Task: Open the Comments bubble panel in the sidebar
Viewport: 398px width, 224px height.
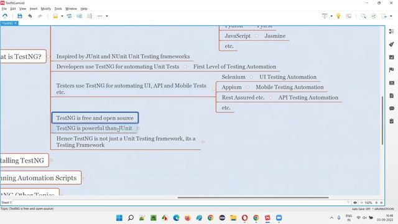Action: click(392, 108)
